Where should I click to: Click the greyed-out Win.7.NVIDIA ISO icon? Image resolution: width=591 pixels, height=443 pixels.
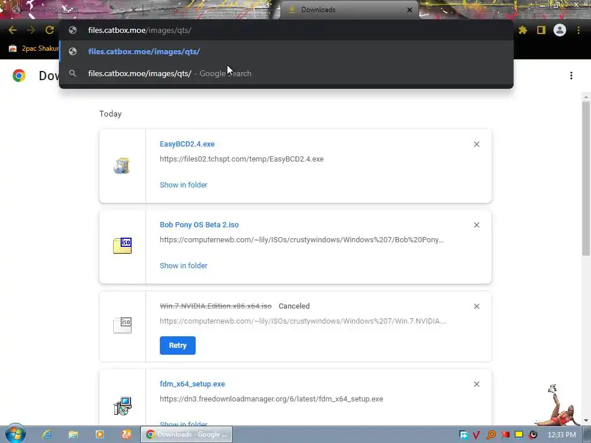pos(122,325)
